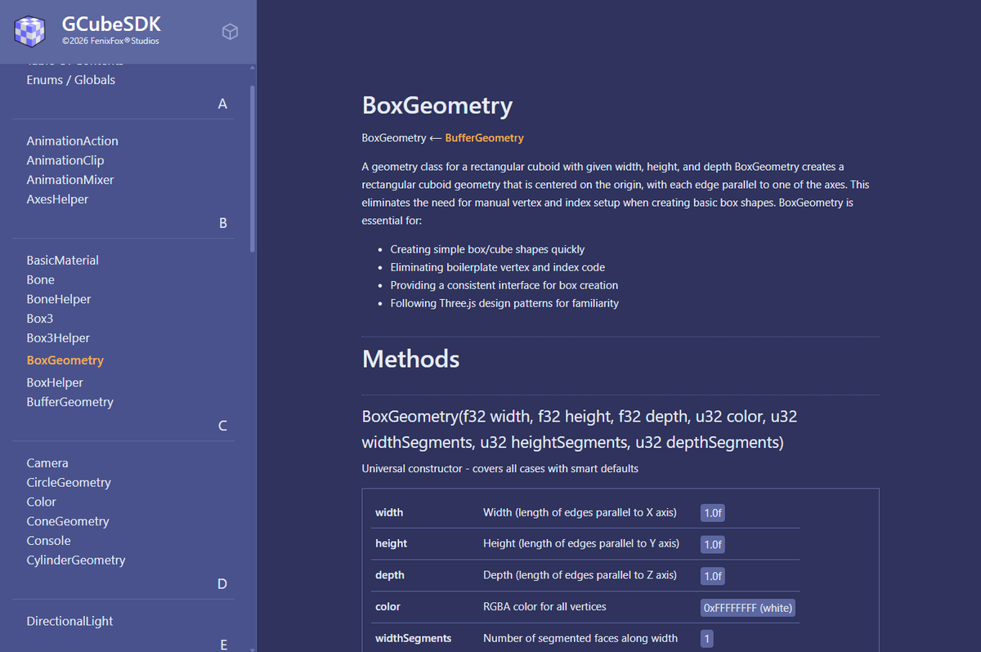The image size is (981, 652).
Task: Open the AnimationClip entry
Action: 65,161
